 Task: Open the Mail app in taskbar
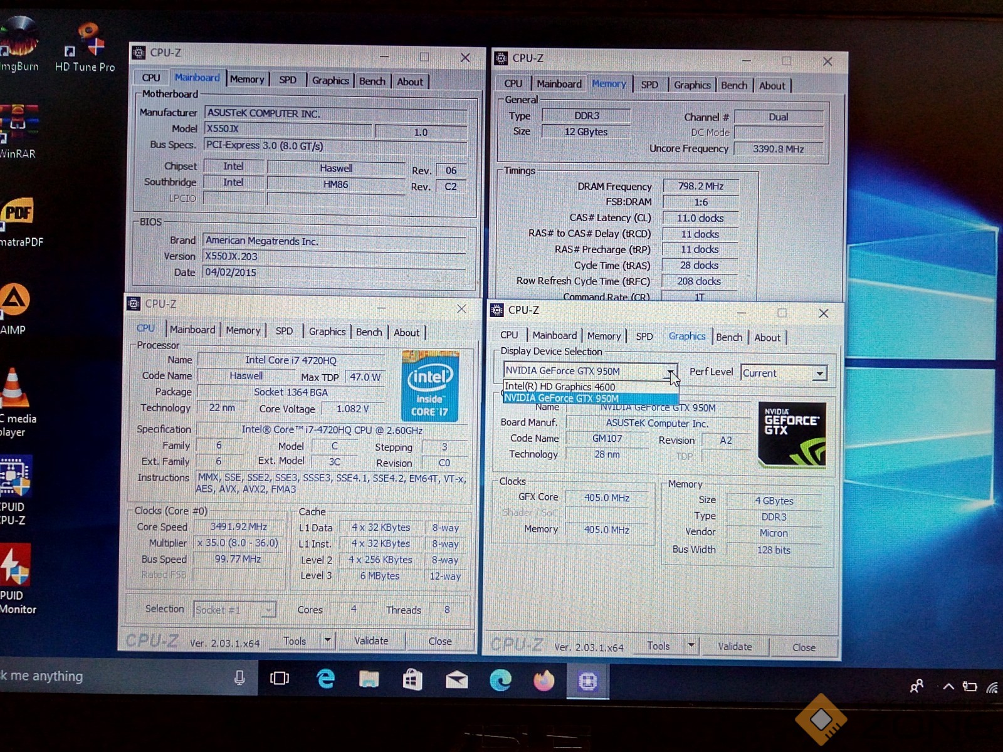pos(456,680)
